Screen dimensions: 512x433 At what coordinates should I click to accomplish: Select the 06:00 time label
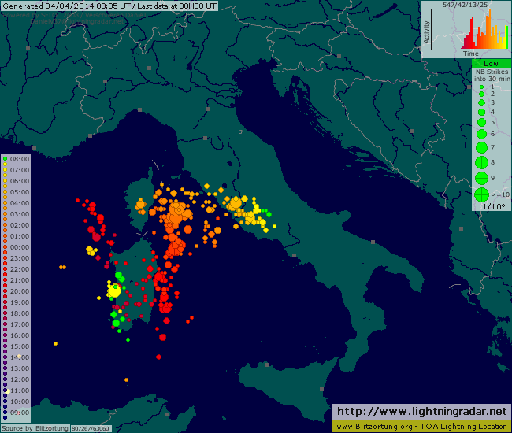[20, 181]
